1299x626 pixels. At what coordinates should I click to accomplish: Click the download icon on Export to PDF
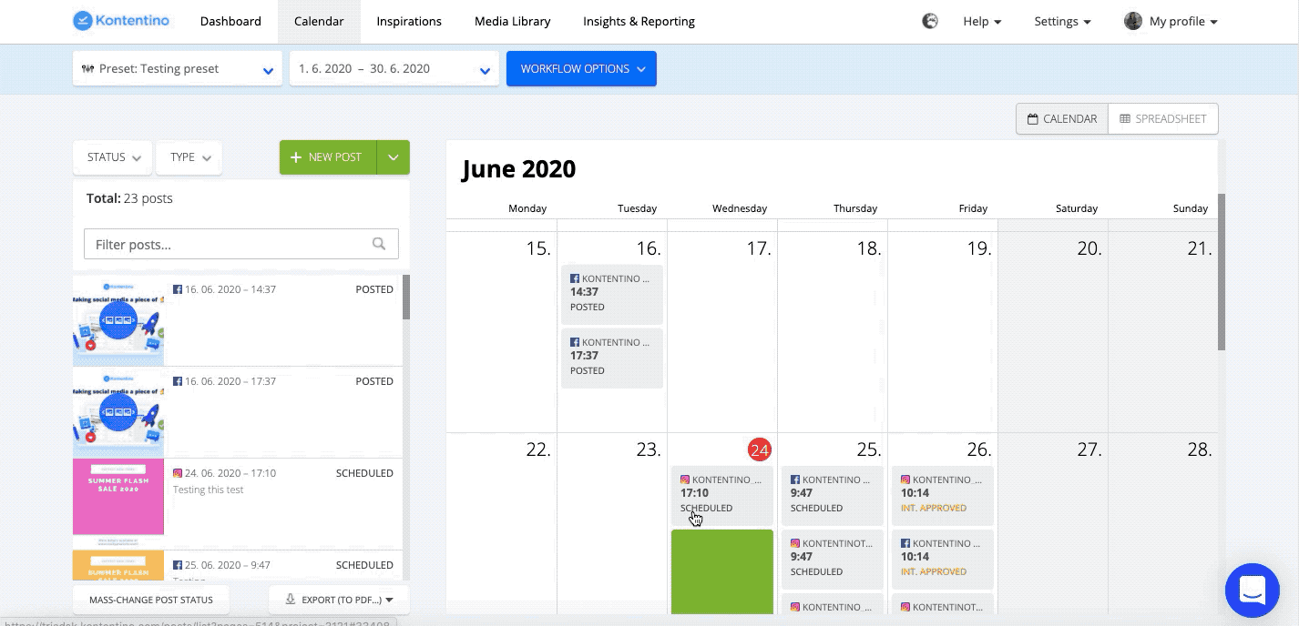tap(291, 600)
